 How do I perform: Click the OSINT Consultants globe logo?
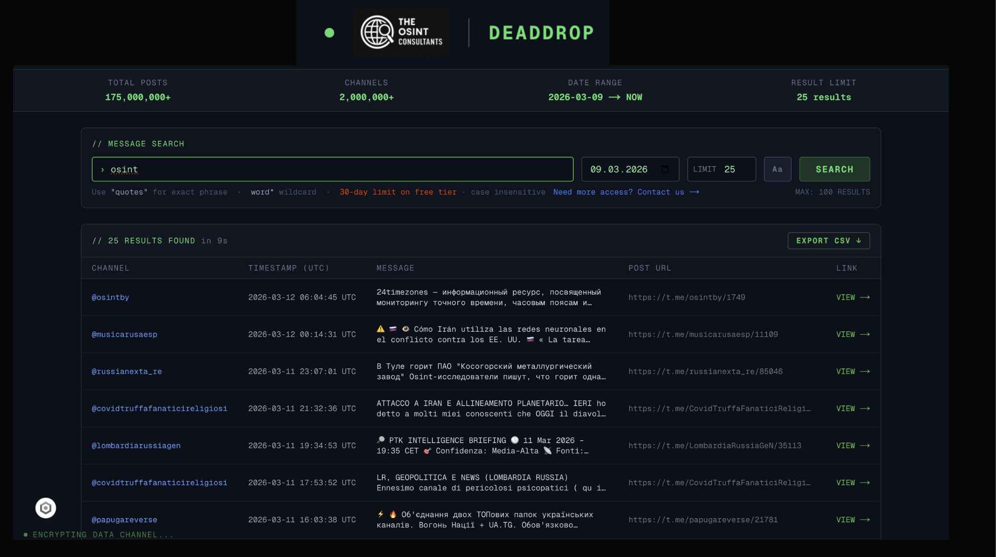click(377, 32)
